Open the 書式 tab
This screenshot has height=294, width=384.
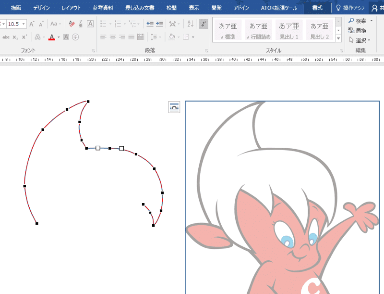tap(317, 8)
